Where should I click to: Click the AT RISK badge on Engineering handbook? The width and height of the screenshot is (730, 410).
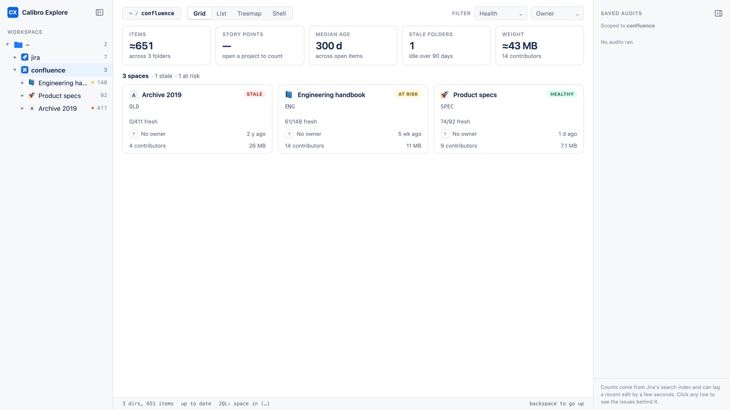(408, 94)
